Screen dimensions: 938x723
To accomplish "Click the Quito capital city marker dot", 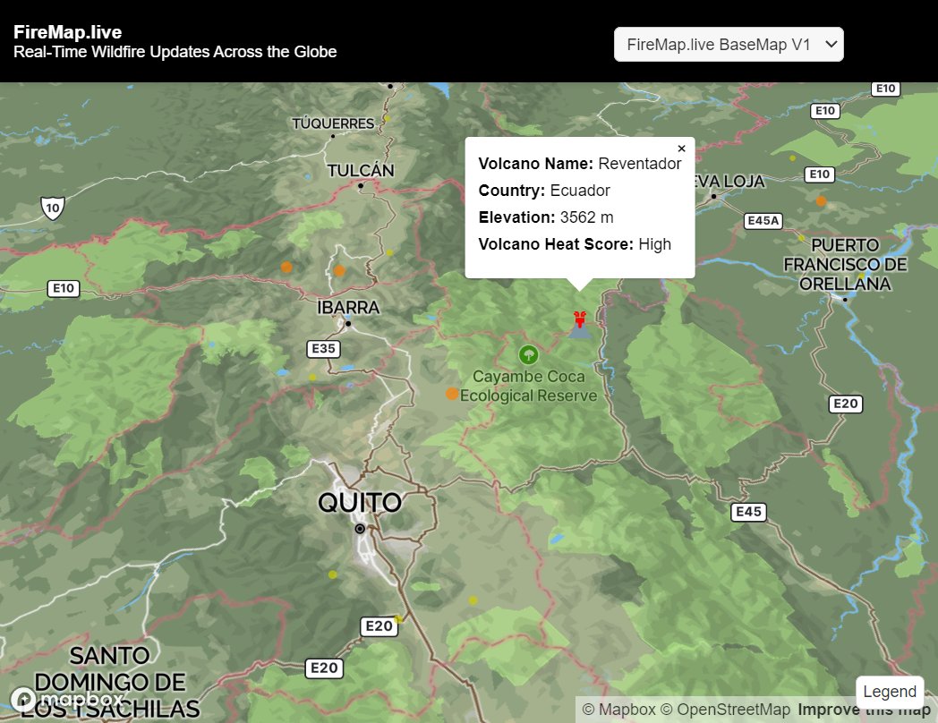I will pyautogui.click(x=360, y=529).
